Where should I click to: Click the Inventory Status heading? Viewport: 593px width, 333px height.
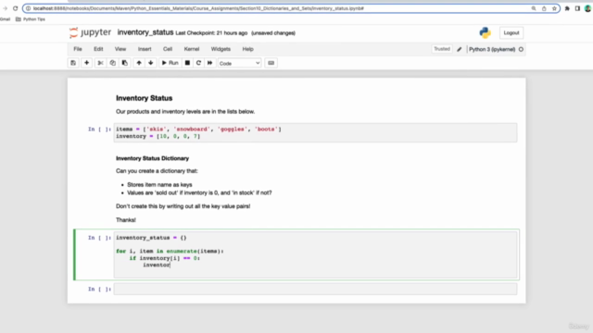click(145, 98)
